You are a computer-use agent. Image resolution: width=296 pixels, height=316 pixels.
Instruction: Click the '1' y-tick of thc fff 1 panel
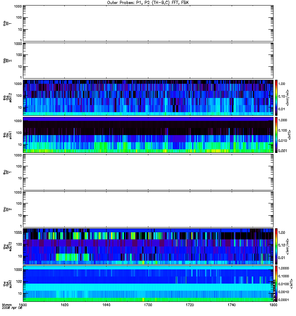[x=21, y=189]
